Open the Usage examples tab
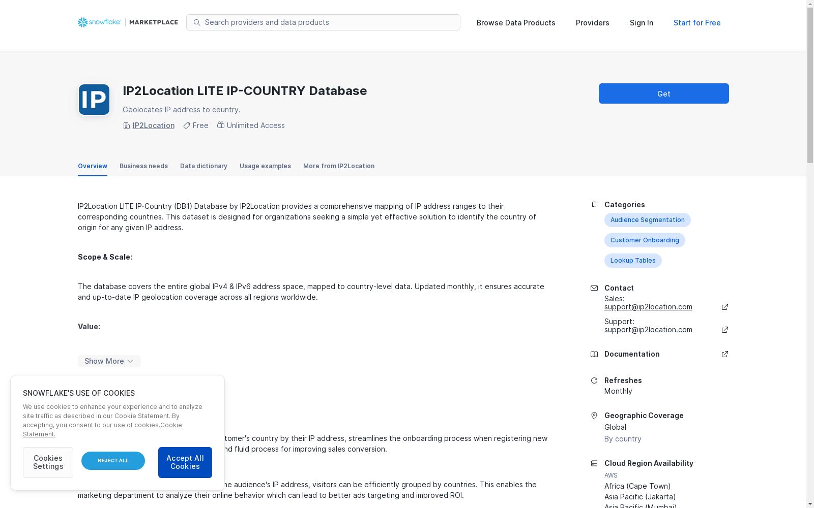This screenshot has width=814, height=508. click(x=265, y=166)
